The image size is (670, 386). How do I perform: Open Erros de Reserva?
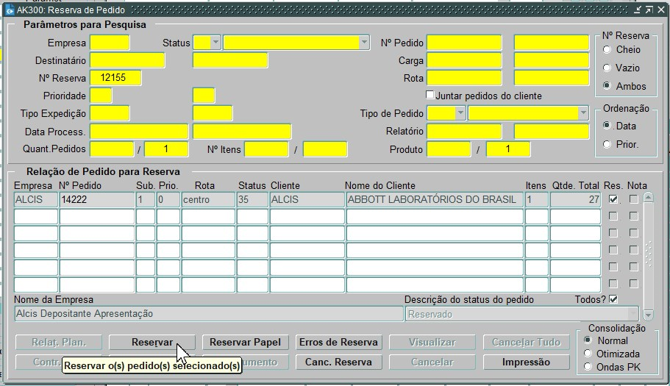(338, 342)
